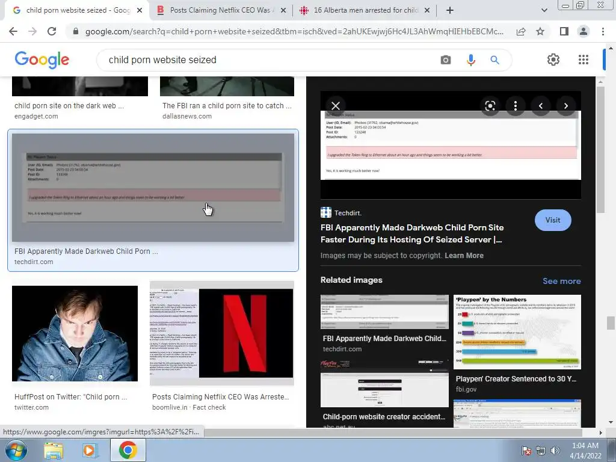616x462 pixels.
Task: Open related 'Playpen by the Numbers' image
Action: (517, 332)
